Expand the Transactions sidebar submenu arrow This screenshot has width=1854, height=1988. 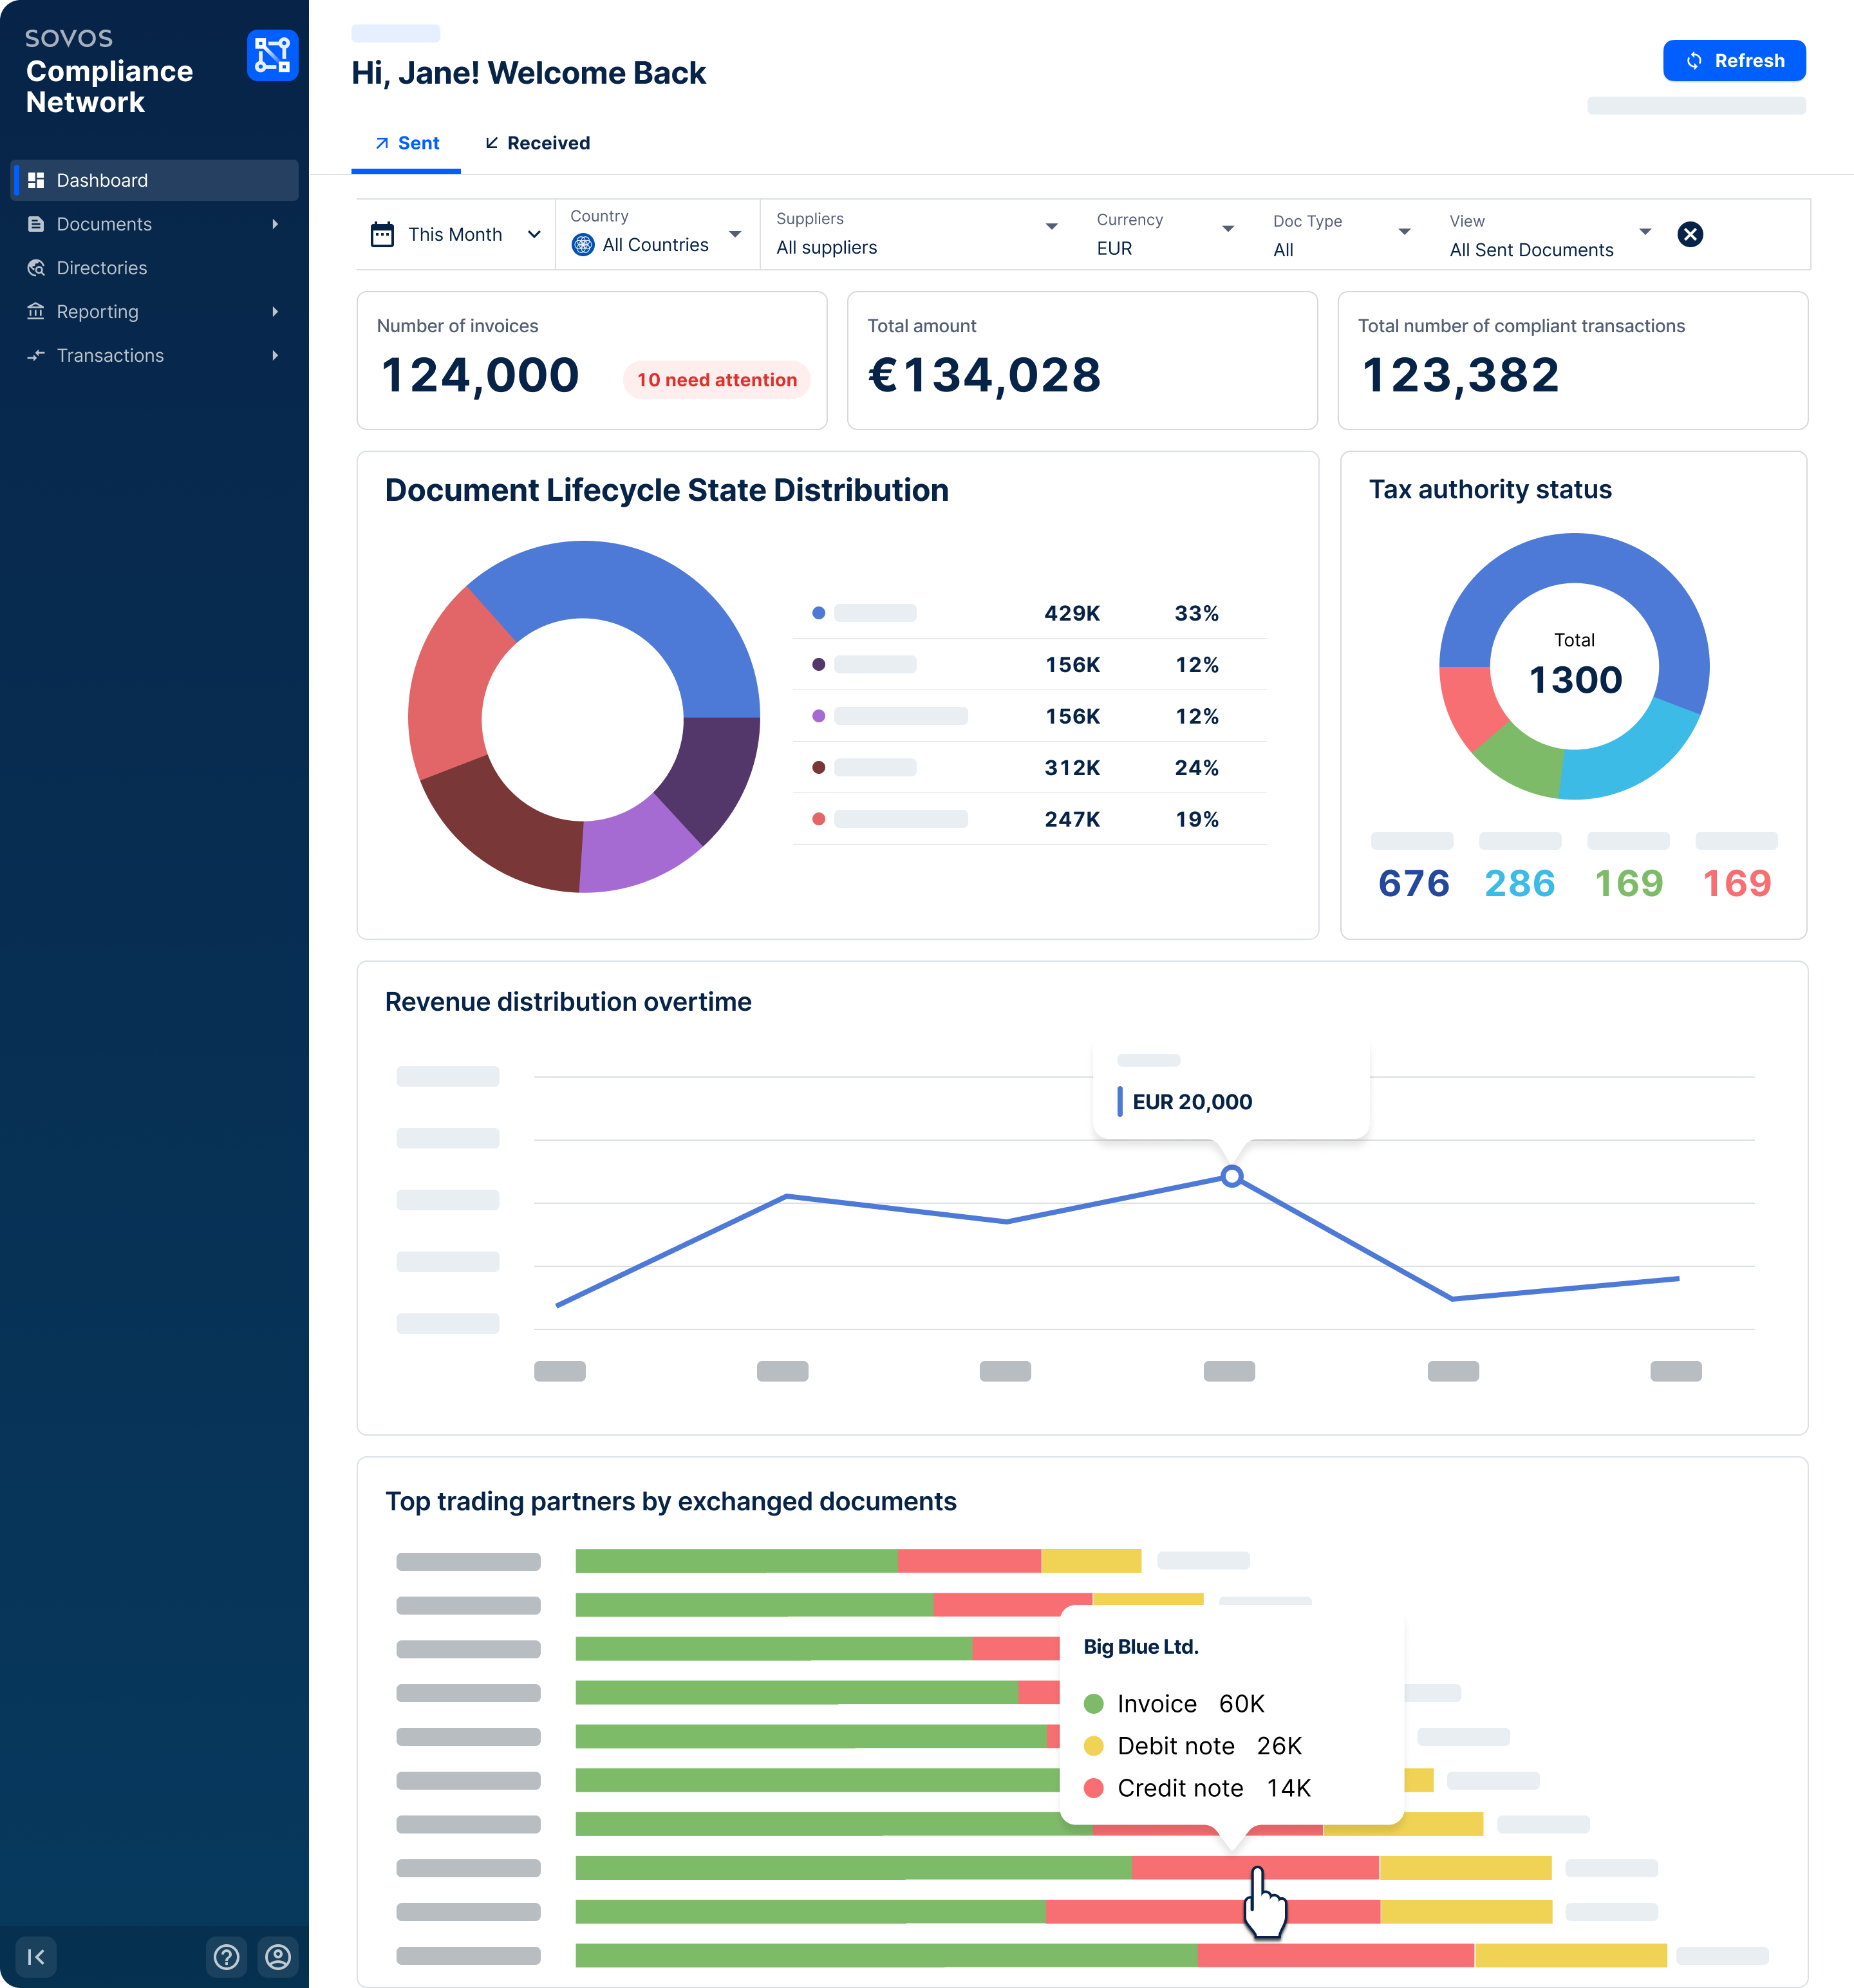275,355
